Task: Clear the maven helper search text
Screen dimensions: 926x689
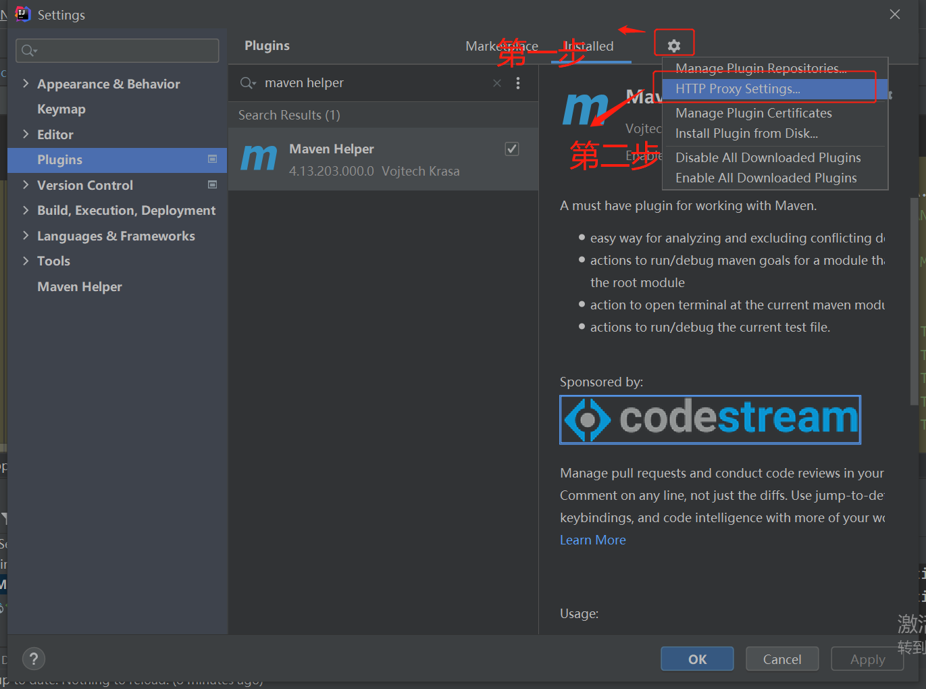Action: tap(497, 83)
